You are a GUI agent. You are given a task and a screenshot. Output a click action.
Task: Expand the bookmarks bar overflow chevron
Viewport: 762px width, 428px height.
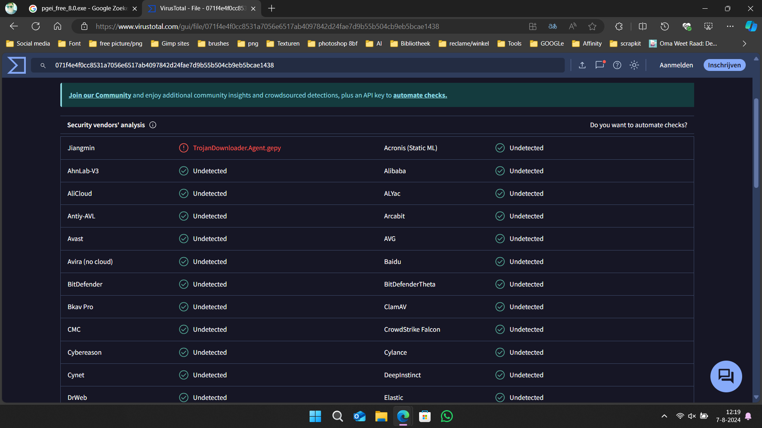pos(745,44)
